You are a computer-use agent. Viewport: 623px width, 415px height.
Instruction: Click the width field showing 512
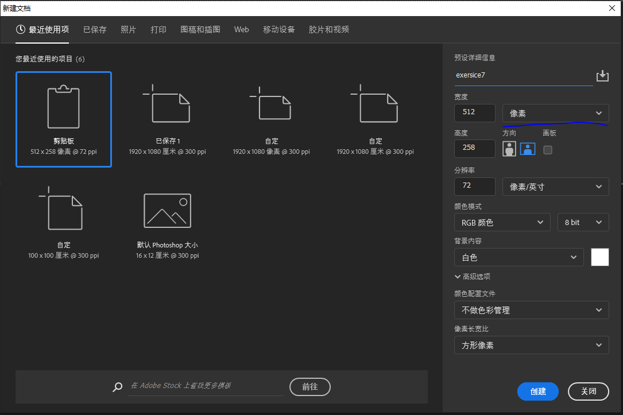click(475, 113)
